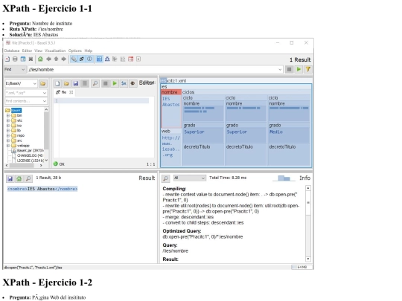Toggle the Plot visualization icon
Image resolution: width=402 pixels, height=301 pixels.
point(123,59)
